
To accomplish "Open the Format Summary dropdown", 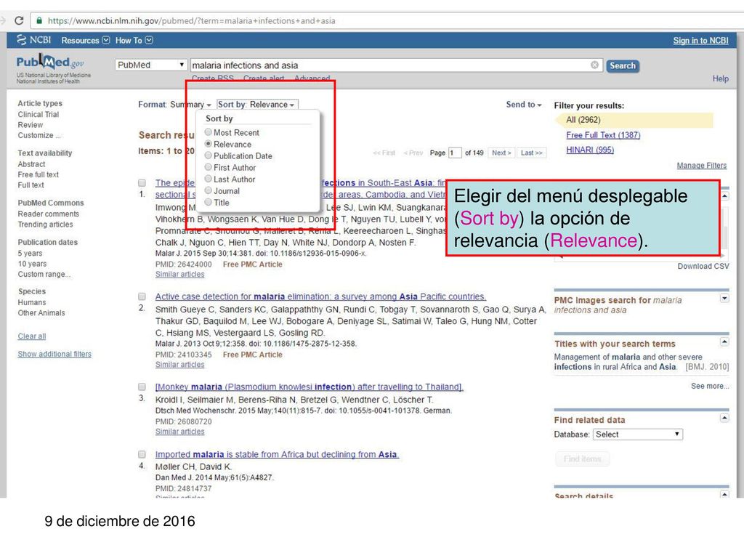I will [x=174, y=105].
